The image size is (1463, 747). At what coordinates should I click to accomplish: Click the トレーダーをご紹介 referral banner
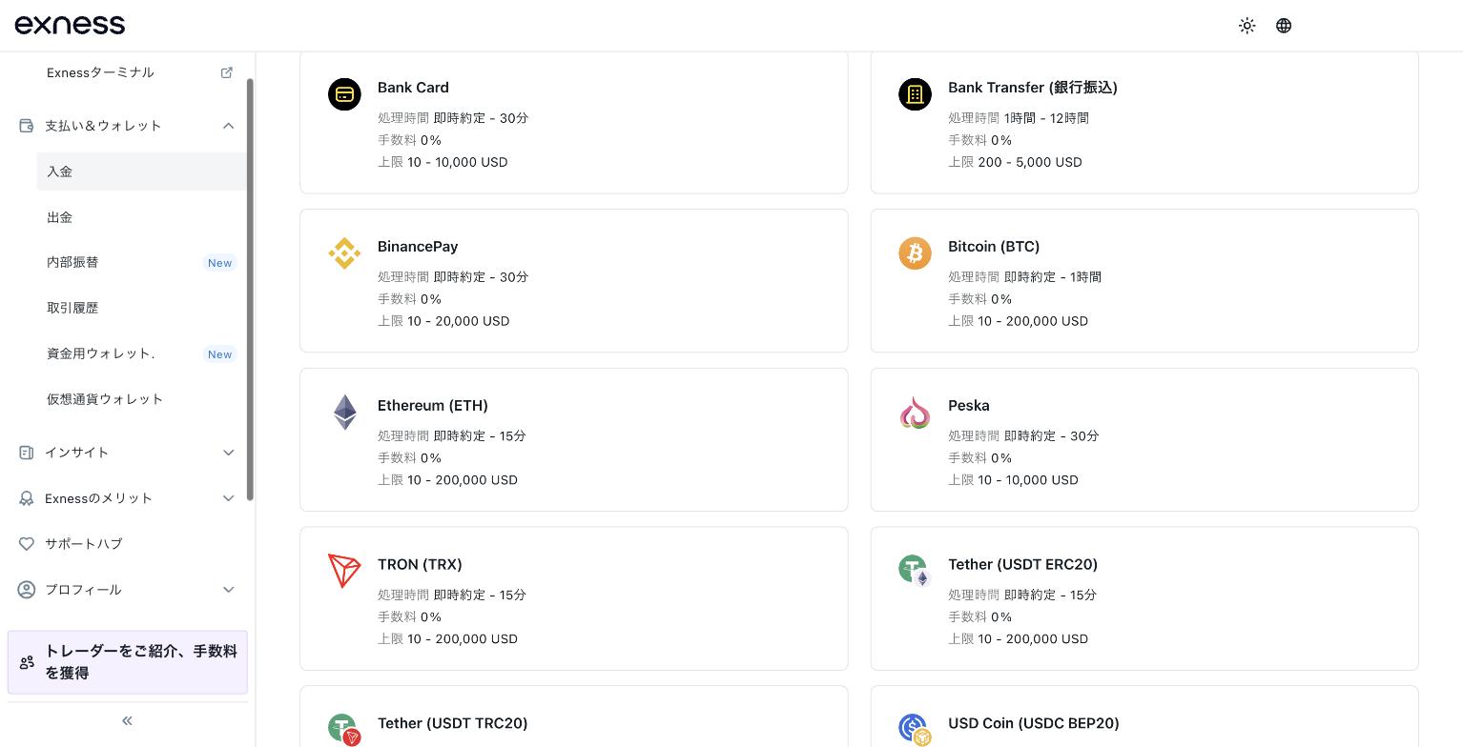(128, 662)
